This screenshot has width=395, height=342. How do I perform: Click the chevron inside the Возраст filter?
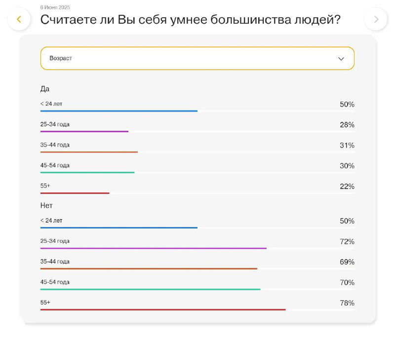click(x=341, y=58)
